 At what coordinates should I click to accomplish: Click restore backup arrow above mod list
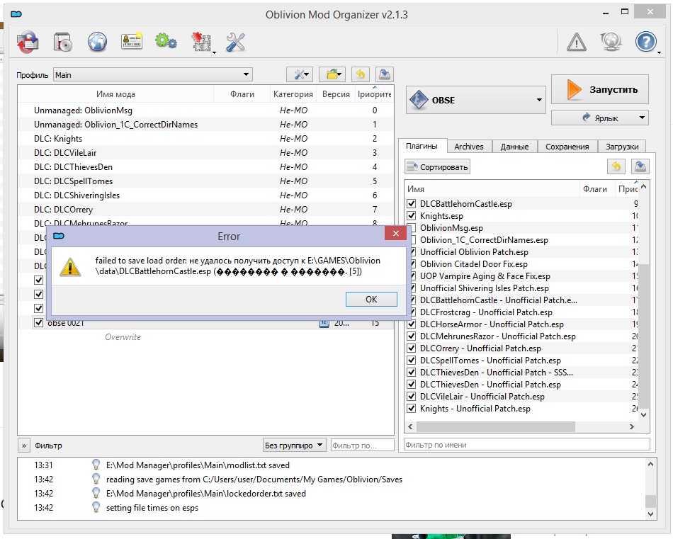[x=361, y=74]
